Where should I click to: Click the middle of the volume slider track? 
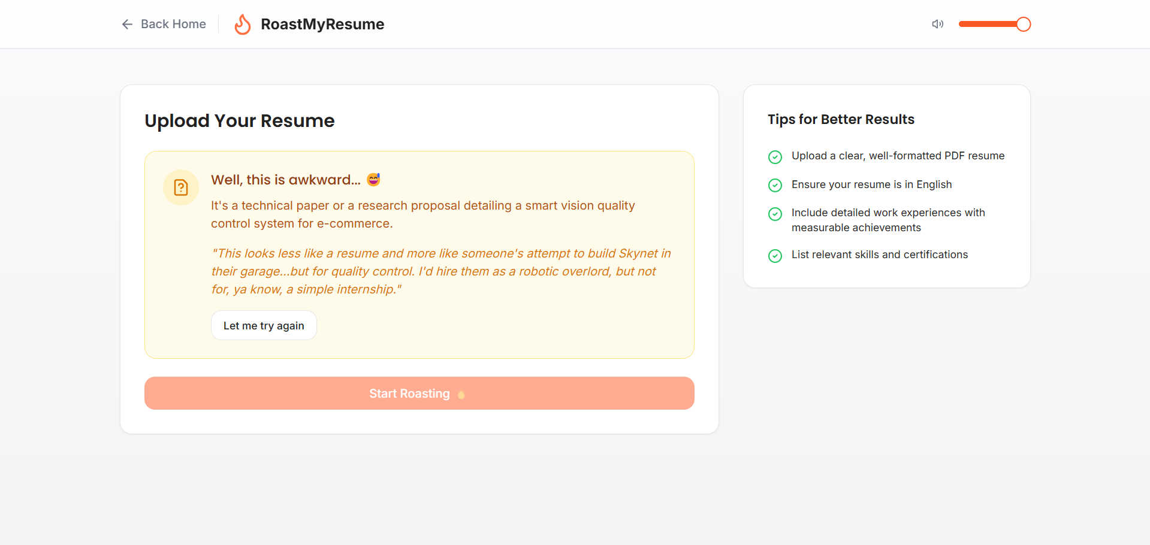coord(991,24)
